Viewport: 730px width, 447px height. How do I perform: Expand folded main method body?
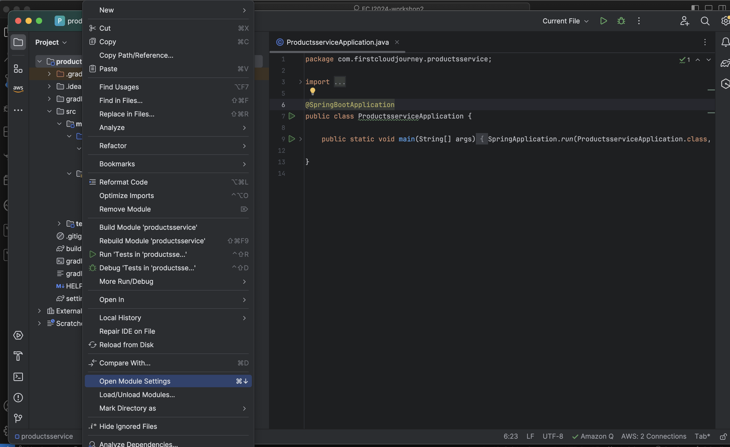(x=300, y=139)
